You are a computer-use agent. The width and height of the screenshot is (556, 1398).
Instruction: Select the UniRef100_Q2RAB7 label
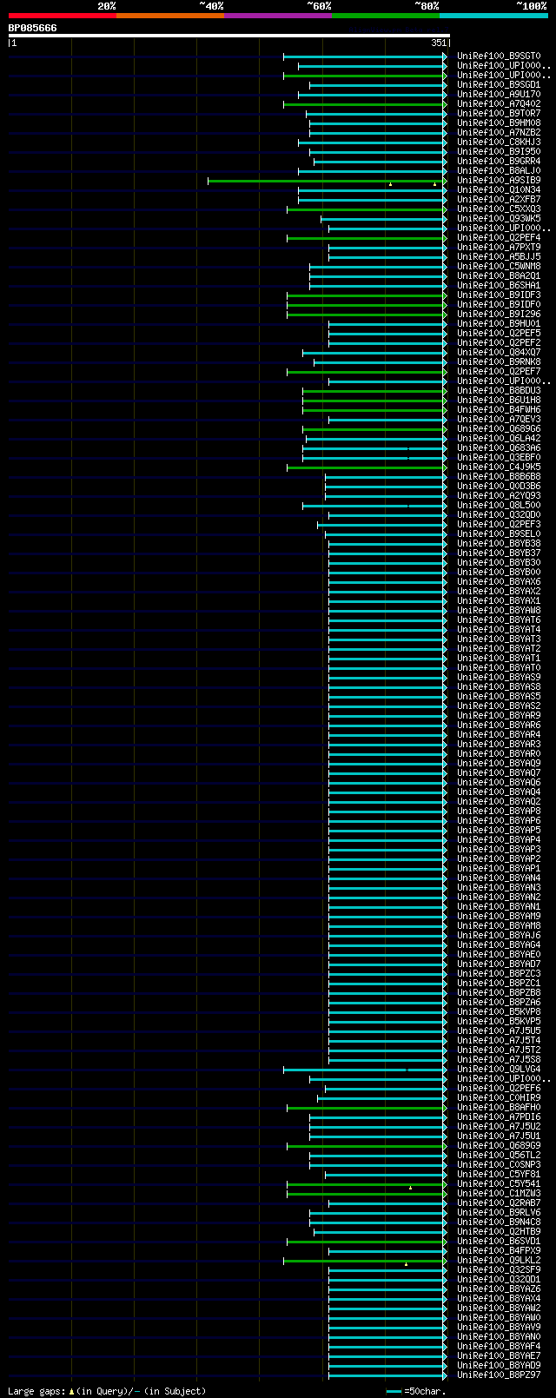click(499, 1203)
